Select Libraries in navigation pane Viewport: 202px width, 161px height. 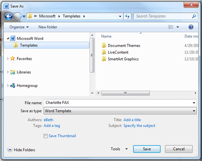(x=24, y=72)
